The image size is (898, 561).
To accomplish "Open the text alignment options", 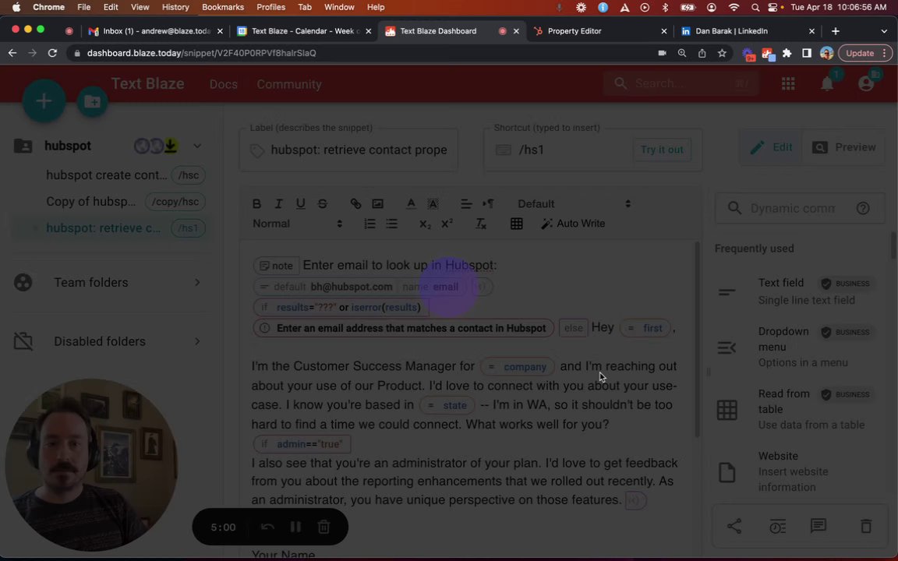I will (x=466, y=204).
